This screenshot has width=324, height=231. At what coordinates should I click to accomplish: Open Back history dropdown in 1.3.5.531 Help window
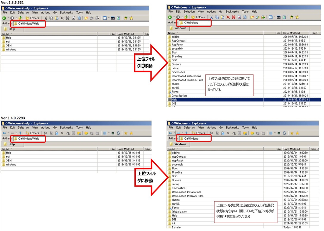pyautogui.click(x=8, y=18)
